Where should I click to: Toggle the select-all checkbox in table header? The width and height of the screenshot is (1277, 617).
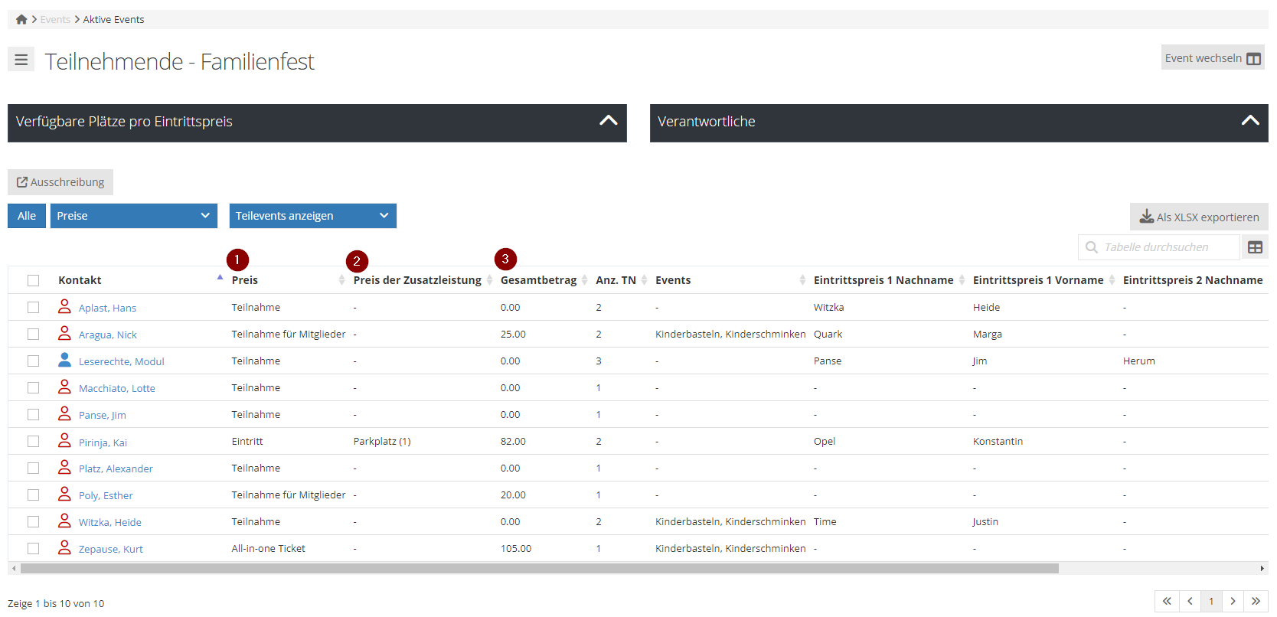coord(33,280)
